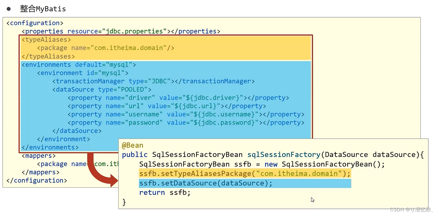This screenshot has height=215, width=437.
Task: Click the property name="password" line
Action: (186, 123)
